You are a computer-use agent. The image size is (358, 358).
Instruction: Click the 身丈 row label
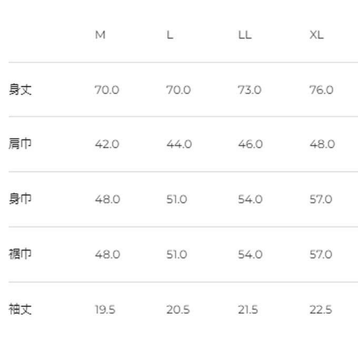coord(21,89)
